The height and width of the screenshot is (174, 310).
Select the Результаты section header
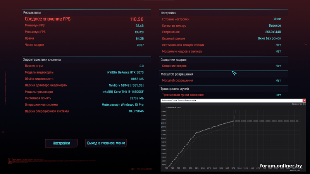pyautogui.click(x=32, y=13)
